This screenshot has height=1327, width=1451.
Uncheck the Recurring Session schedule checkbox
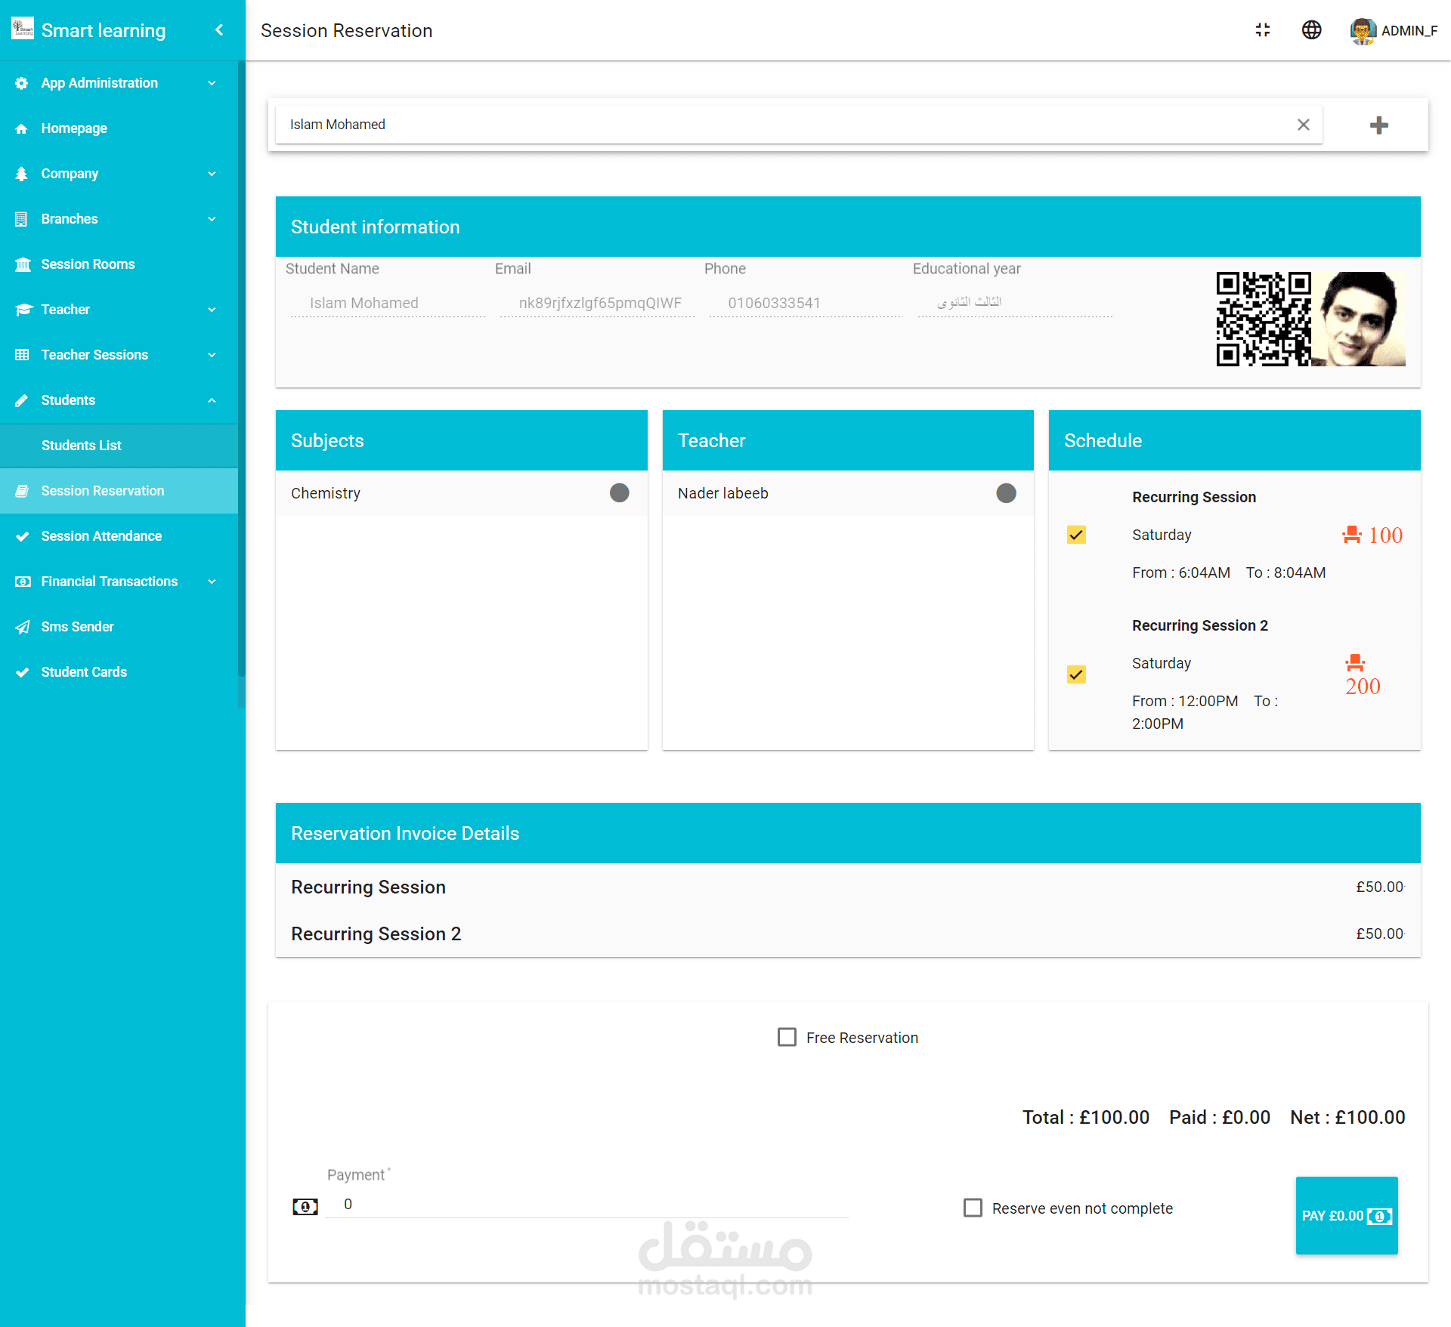(x=1076, y=535)
